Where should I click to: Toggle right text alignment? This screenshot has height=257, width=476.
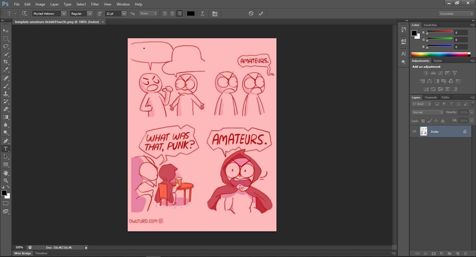point(179,14)
